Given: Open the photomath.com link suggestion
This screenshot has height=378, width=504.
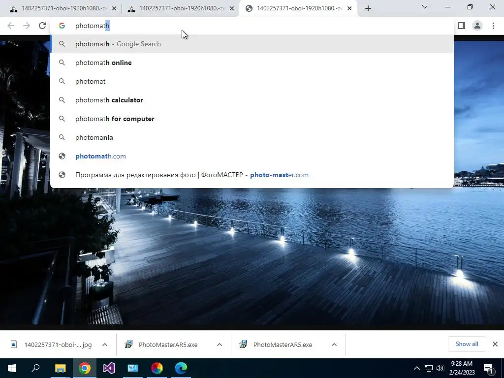Looking at the screenshot, I should (252, 156).
